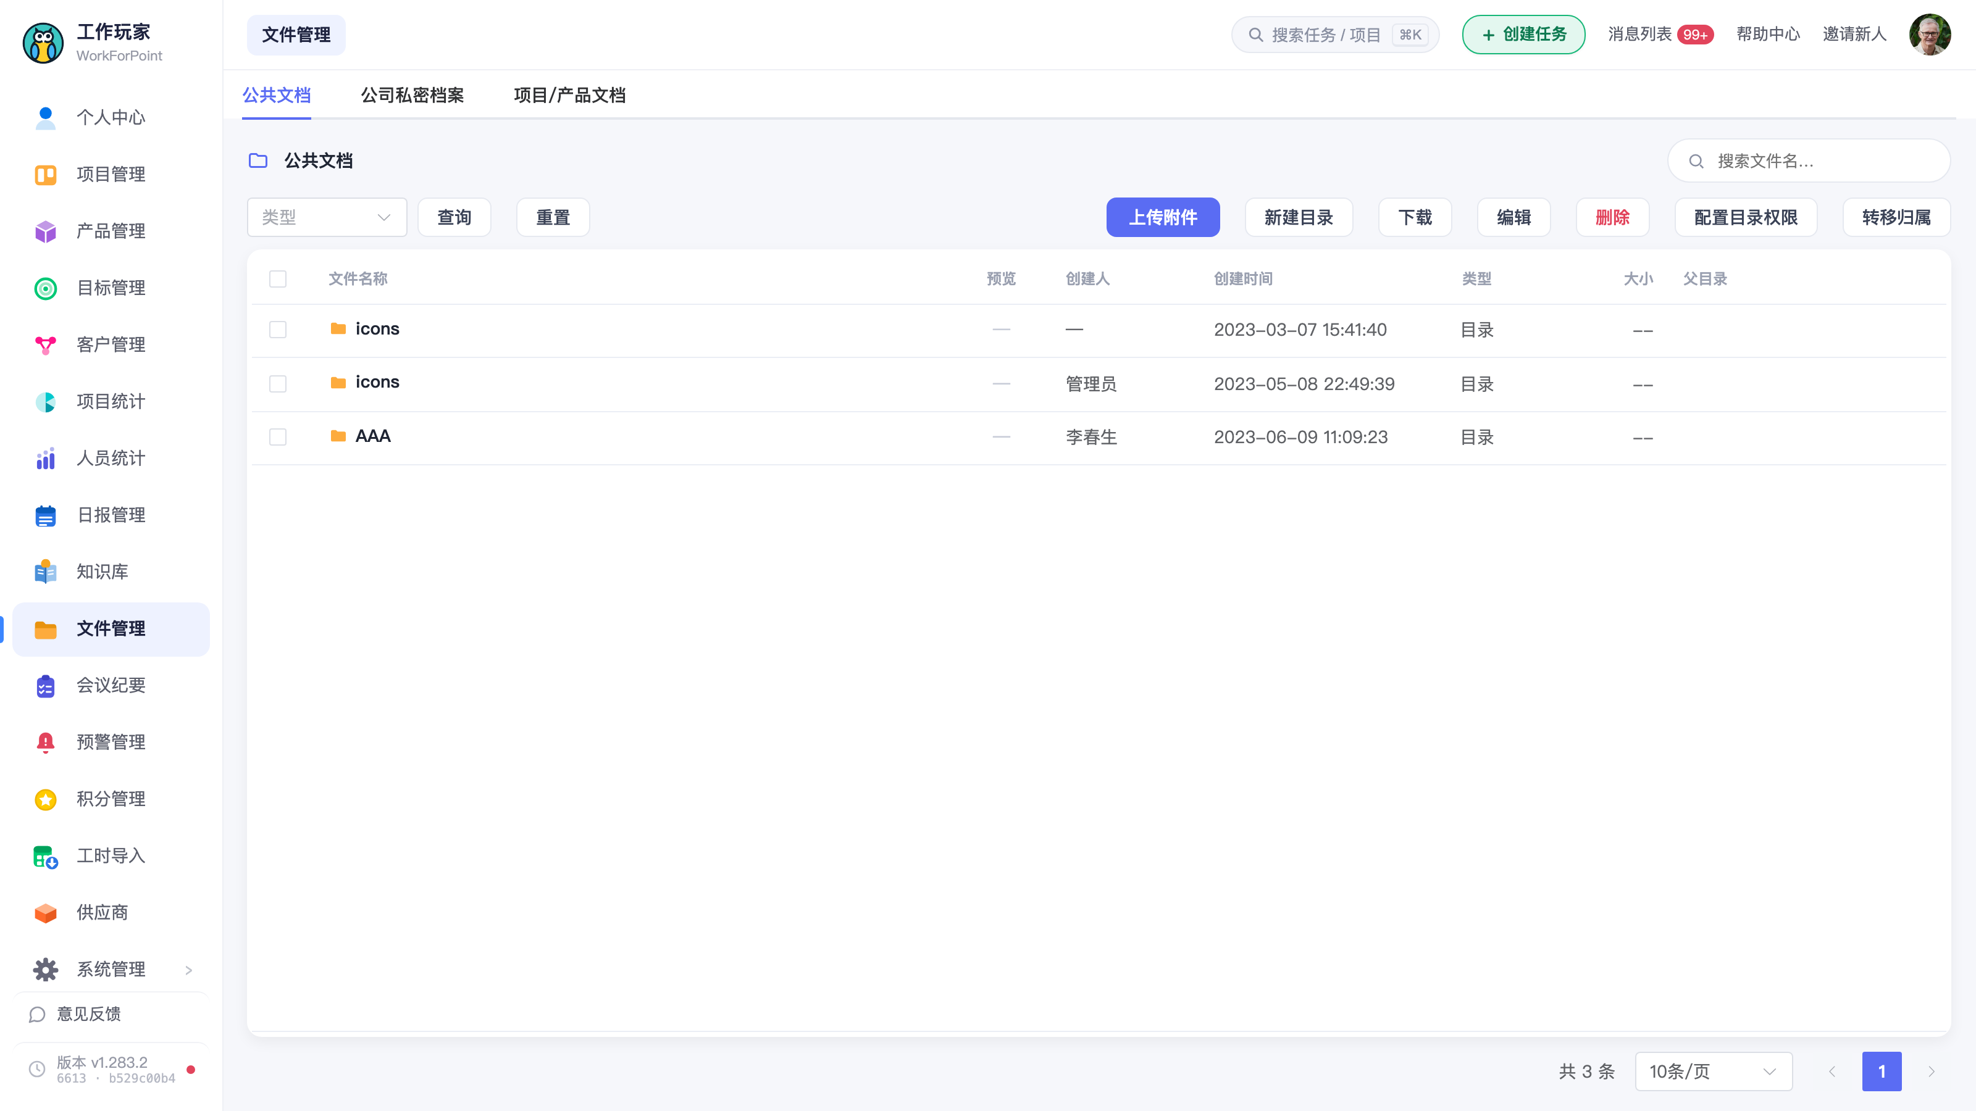This screenshot has height=1111, width=1976.
Task: Open the 类型 filter dropdown
Action: (x=327, y=217)
